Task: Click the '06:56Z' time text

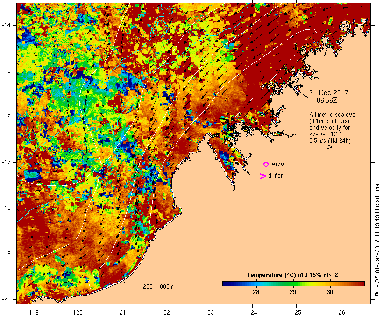Action: pyautogui.click(x=326, y=100)
